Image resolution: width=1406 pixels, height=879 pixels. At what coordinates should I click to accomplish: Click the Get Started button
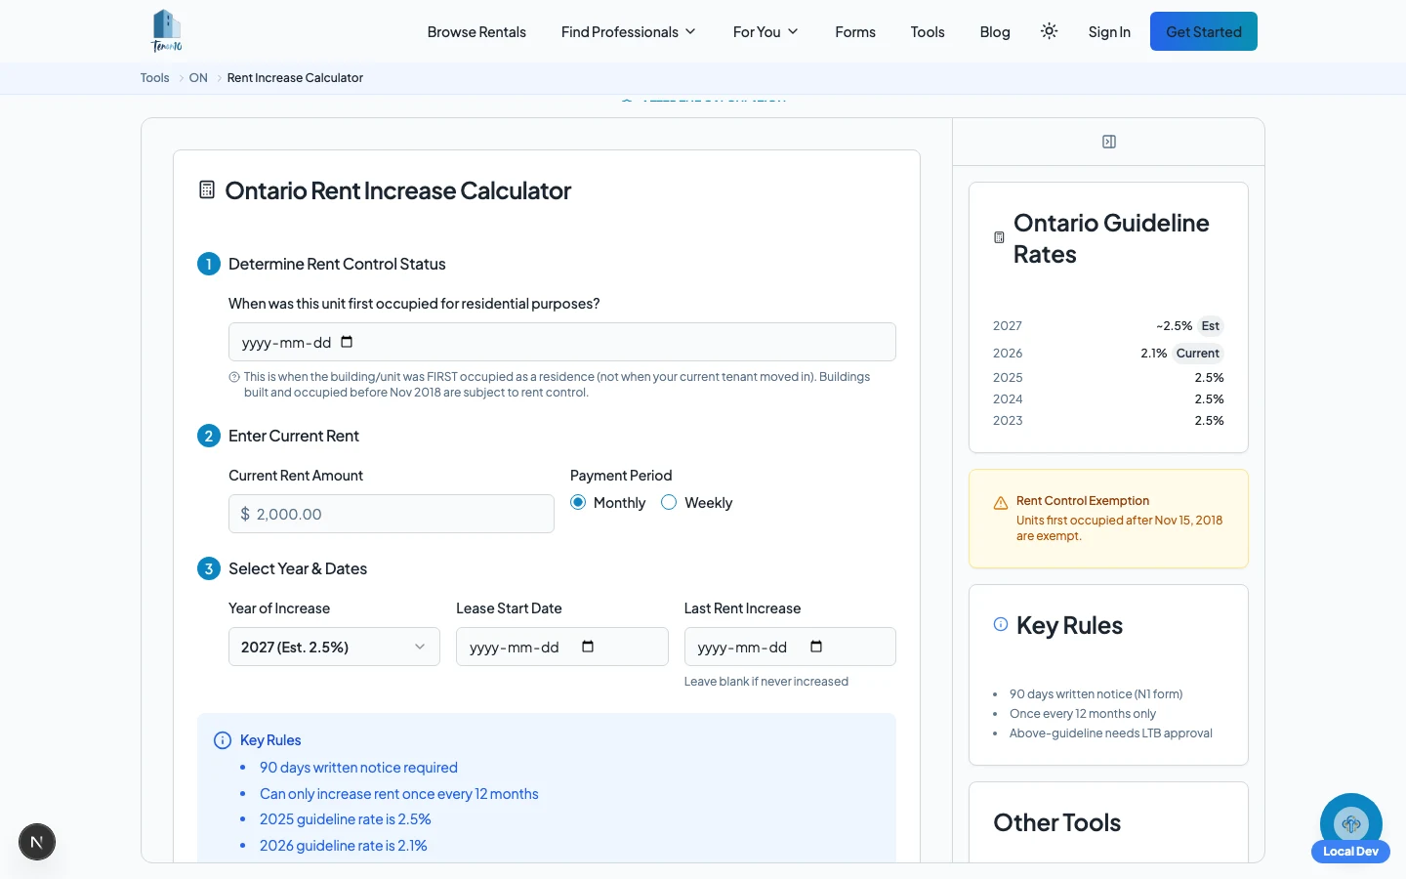pyautogui.click(x=1204, y=31)
